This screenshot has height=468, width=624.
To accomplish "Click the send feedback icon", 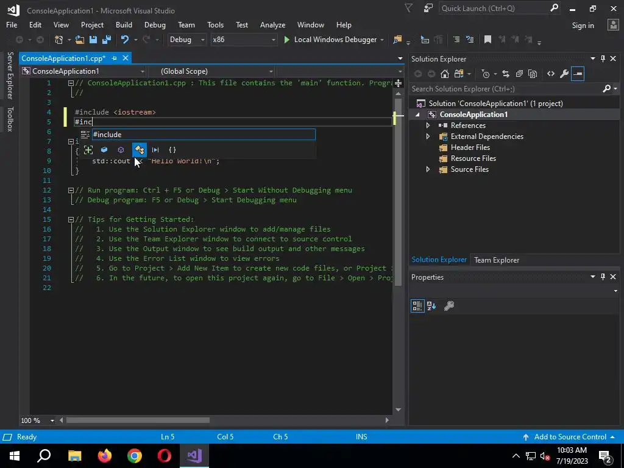I will [x=428, y=9].
